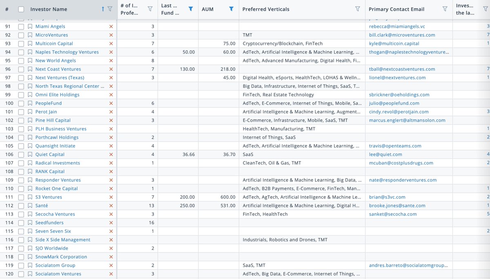Check the Secocha Ventures checkbox
The height and width of the screenshot is (279, 490).
coord(21,214)
